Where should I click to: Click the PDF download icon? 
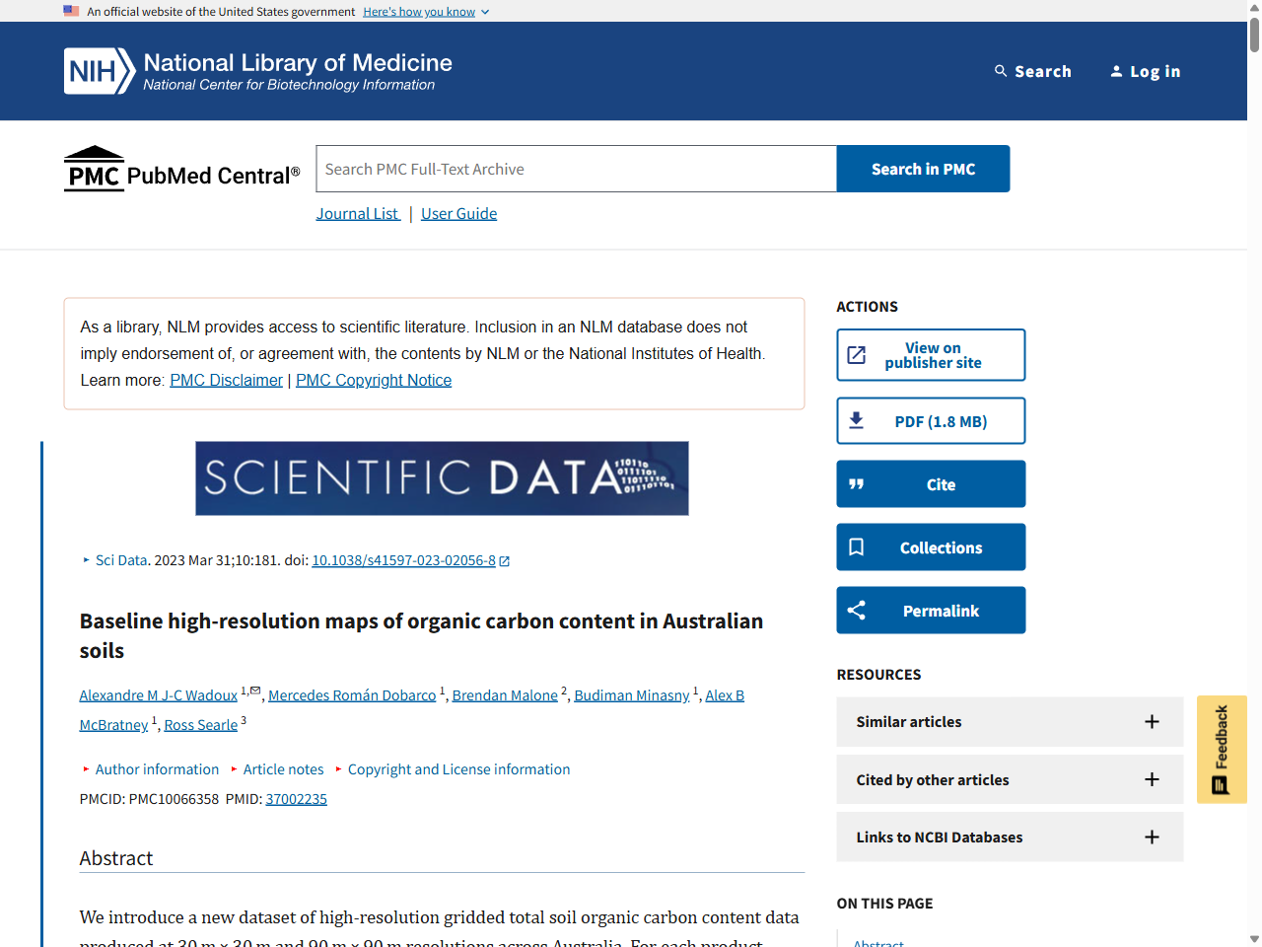pos(857,420)
